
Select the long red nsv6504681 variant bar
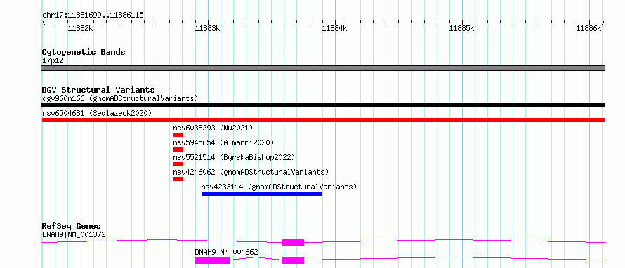tap(323, 120)
